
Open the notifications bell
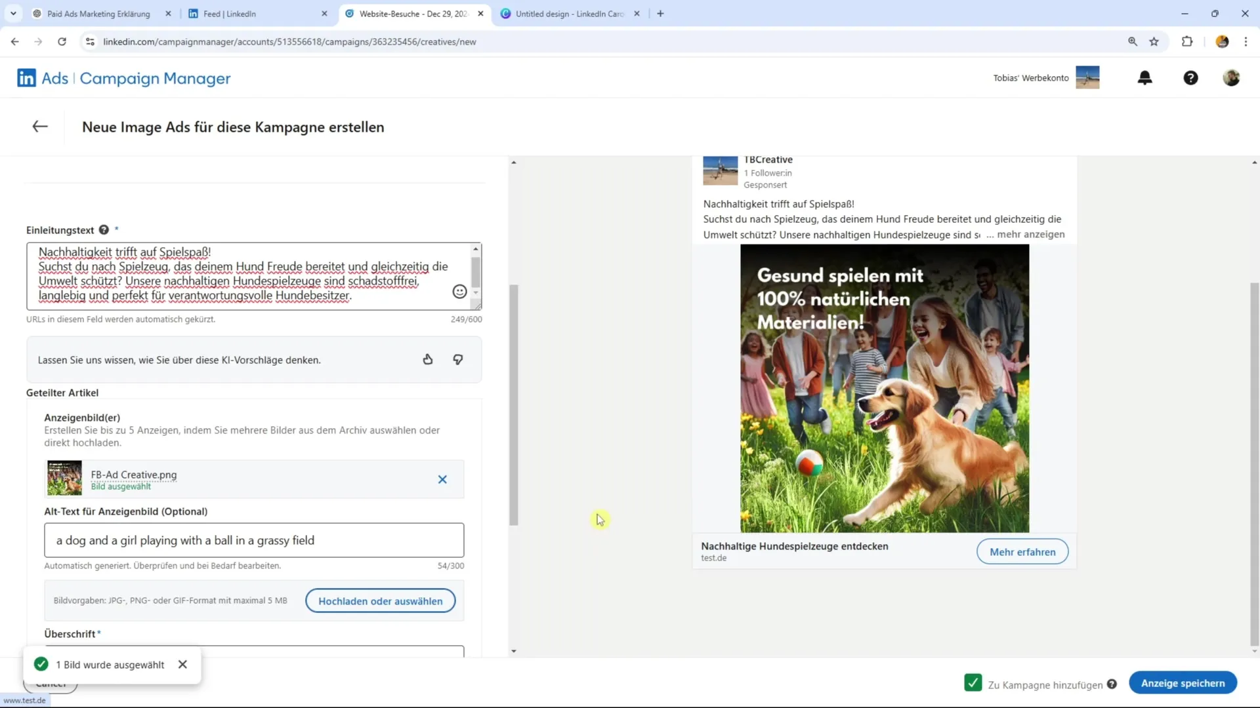(1144, 78)
